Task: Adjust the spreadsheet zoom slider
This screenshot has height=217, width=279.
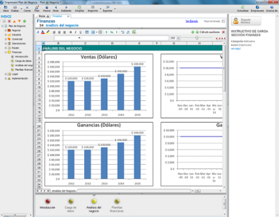Action: click(197, 38)
